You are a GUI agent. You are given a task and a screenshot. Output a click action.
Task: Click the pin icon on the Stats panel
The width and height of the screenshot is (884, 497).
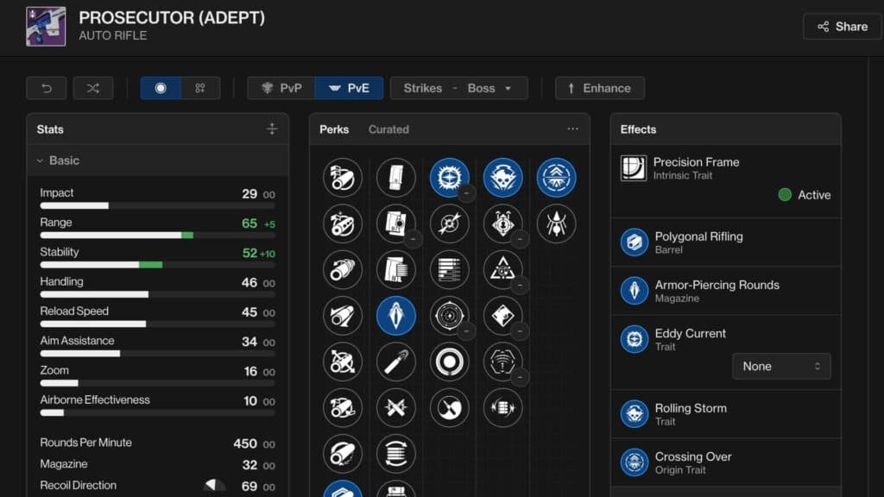click(x=272, y=129)
